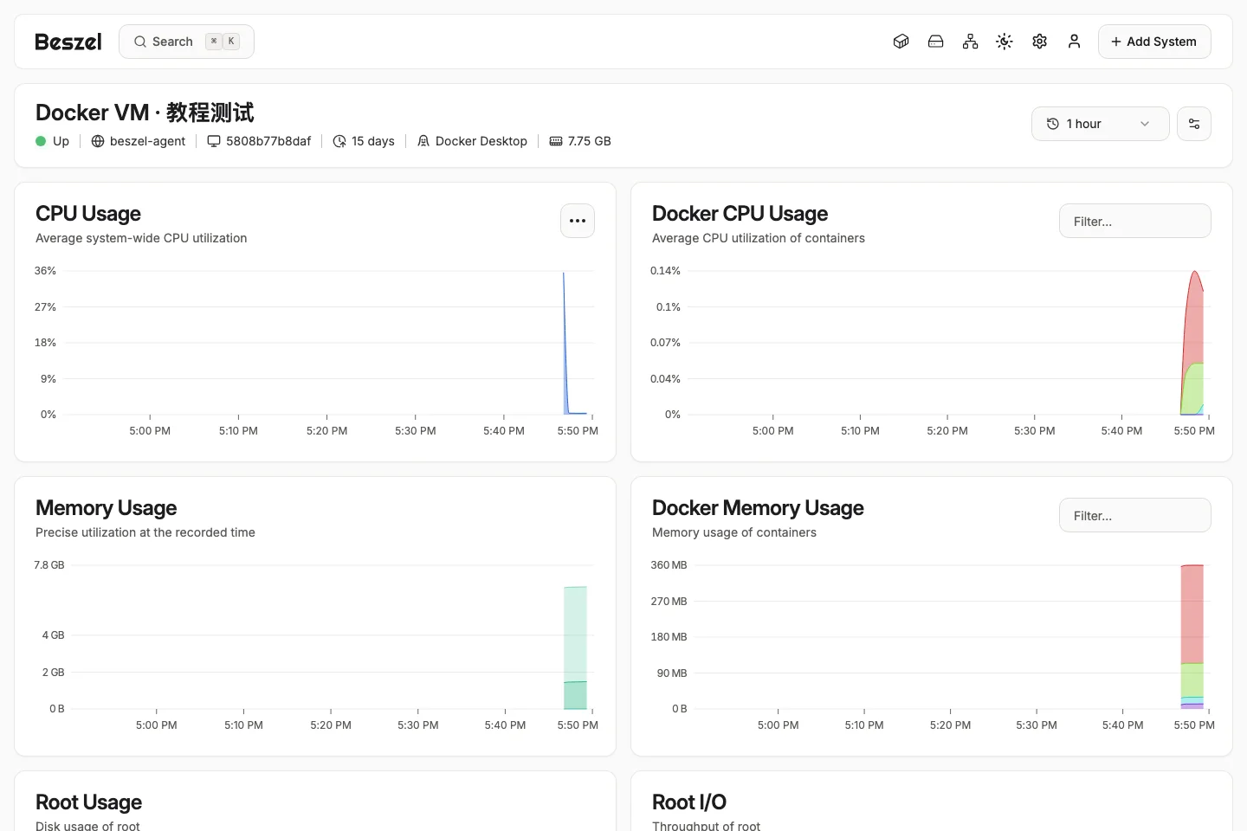Click the "Root Usage" card title
The width and height of the screenshot is (1247, 831).
pos(89,802)
